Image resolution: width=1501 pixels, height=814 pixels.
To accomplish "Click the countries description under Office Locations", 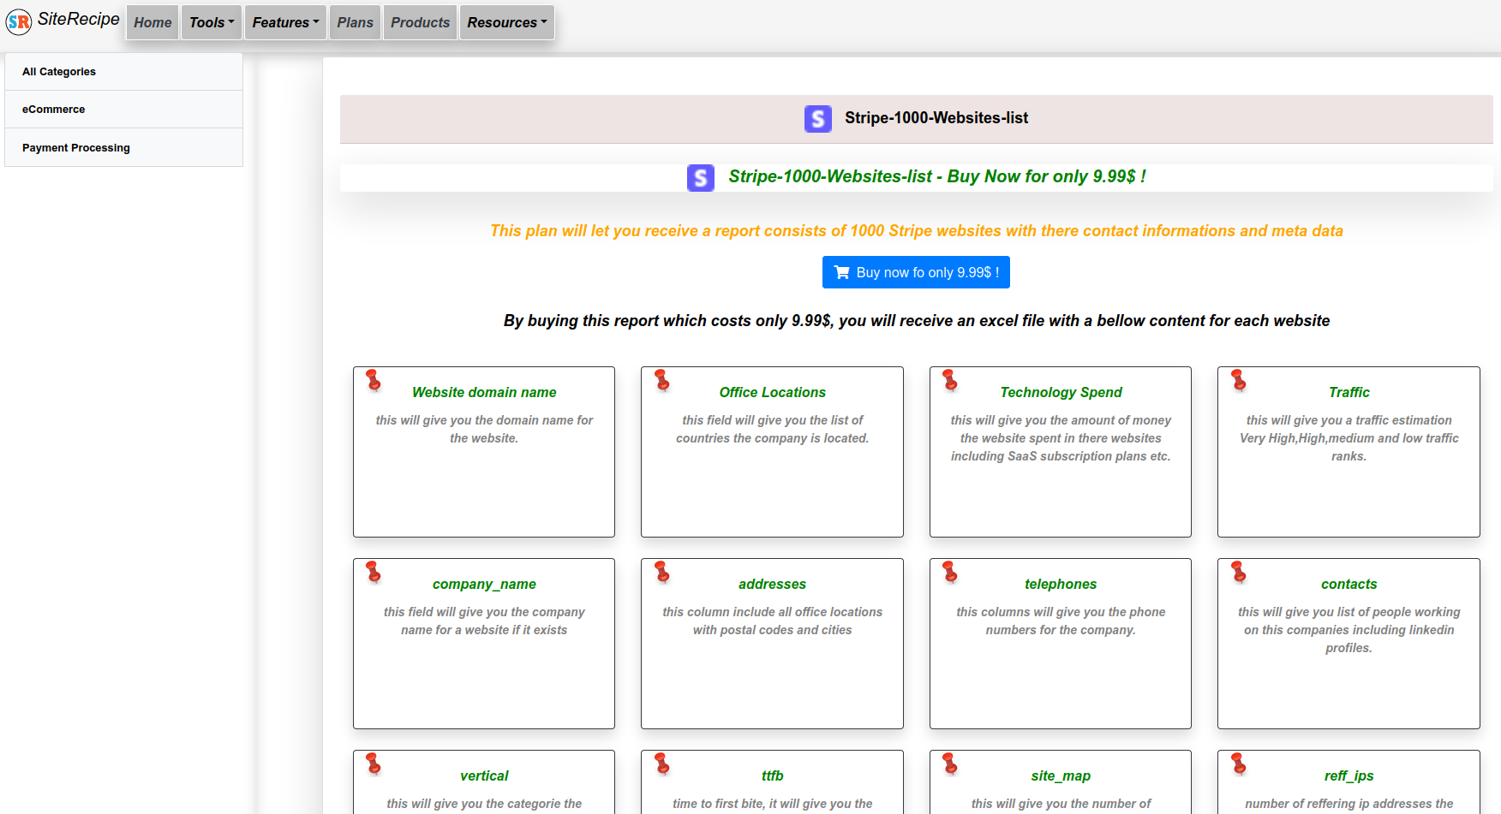I will coord(773,429).
